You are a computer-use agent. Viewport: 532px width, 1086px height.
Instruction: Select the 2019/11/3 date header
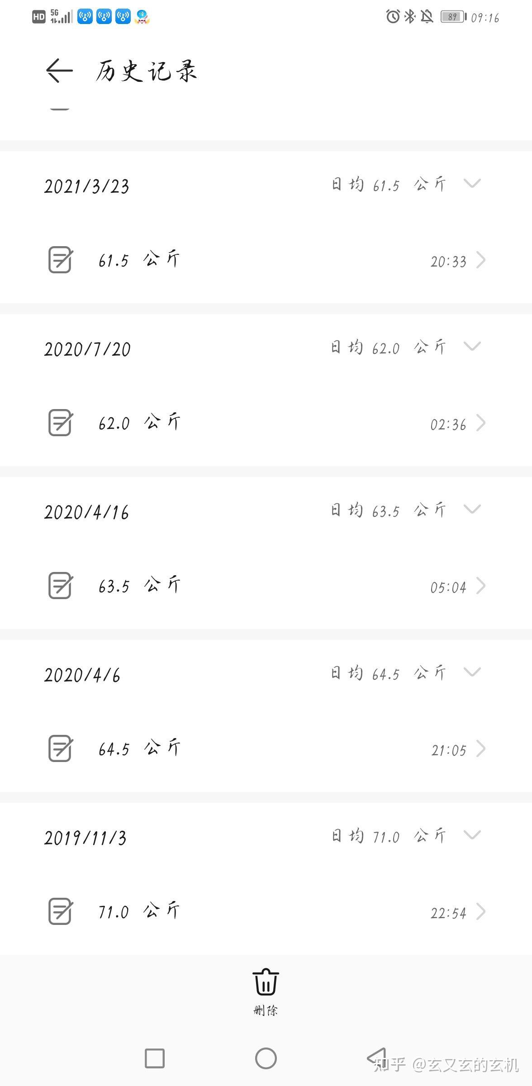[85, 838]
